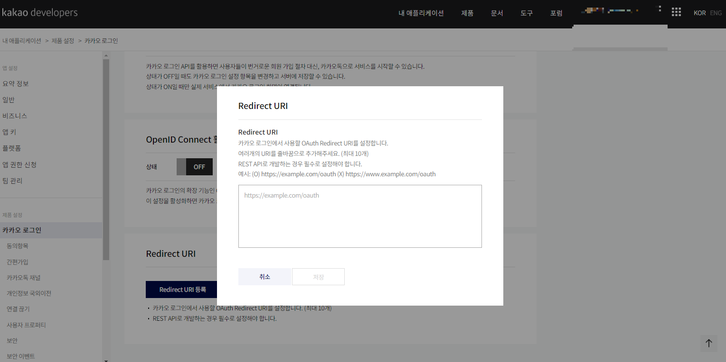The height and width of the screenshot is (362, 726).
Task: Switch language to ENG
Action: coord(716,13)
